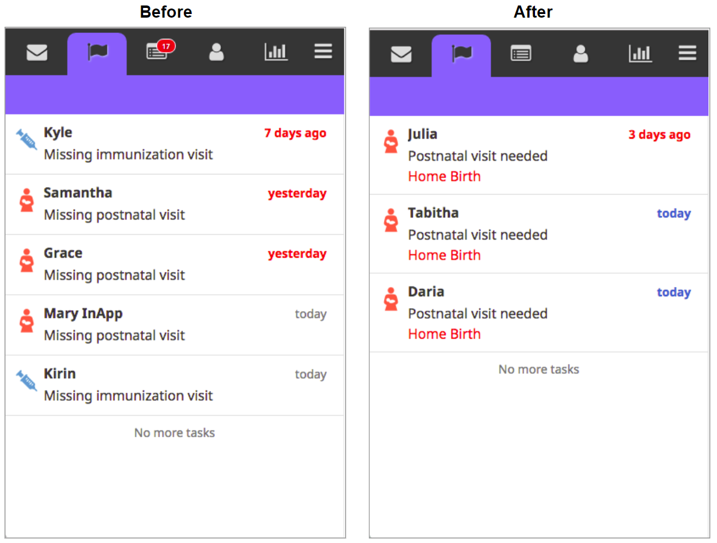Image resolution: width=717 pixels, height=543 pixels.
Task: Open the Mary InApp task
Action: tap(175, 325)
